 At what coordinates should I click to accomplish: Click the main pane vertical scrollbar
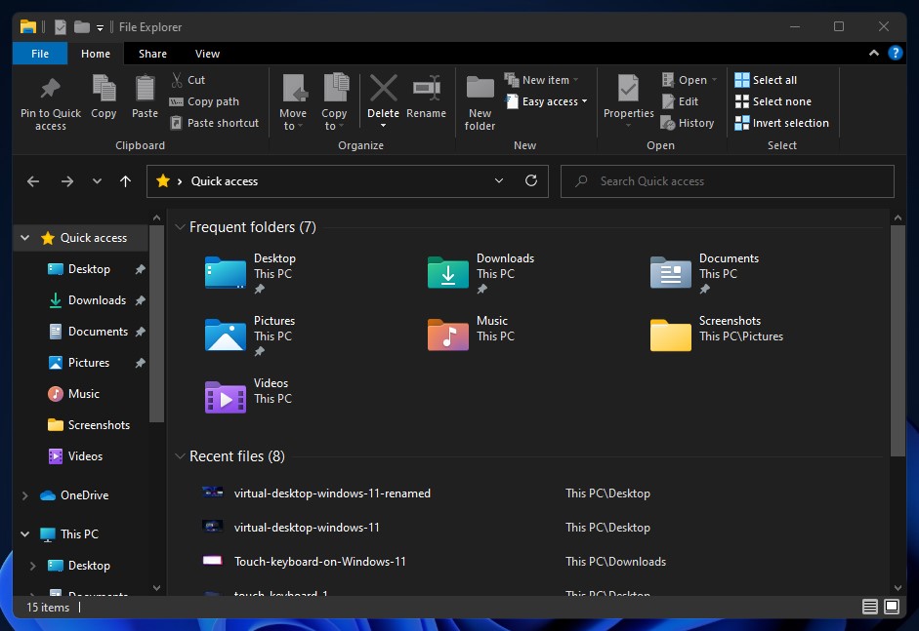tap(898, 340)
